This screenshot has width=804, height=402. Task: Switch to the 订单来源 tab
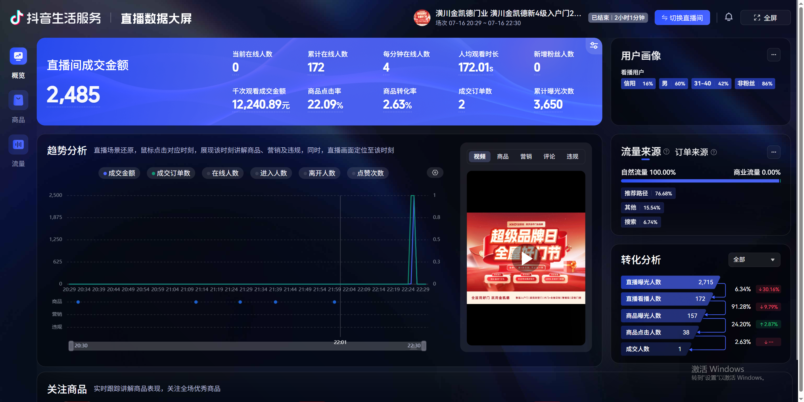pos(691,152)
